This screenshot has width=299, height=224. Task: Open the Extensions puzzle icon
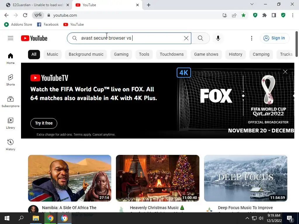tap(265, 15)
